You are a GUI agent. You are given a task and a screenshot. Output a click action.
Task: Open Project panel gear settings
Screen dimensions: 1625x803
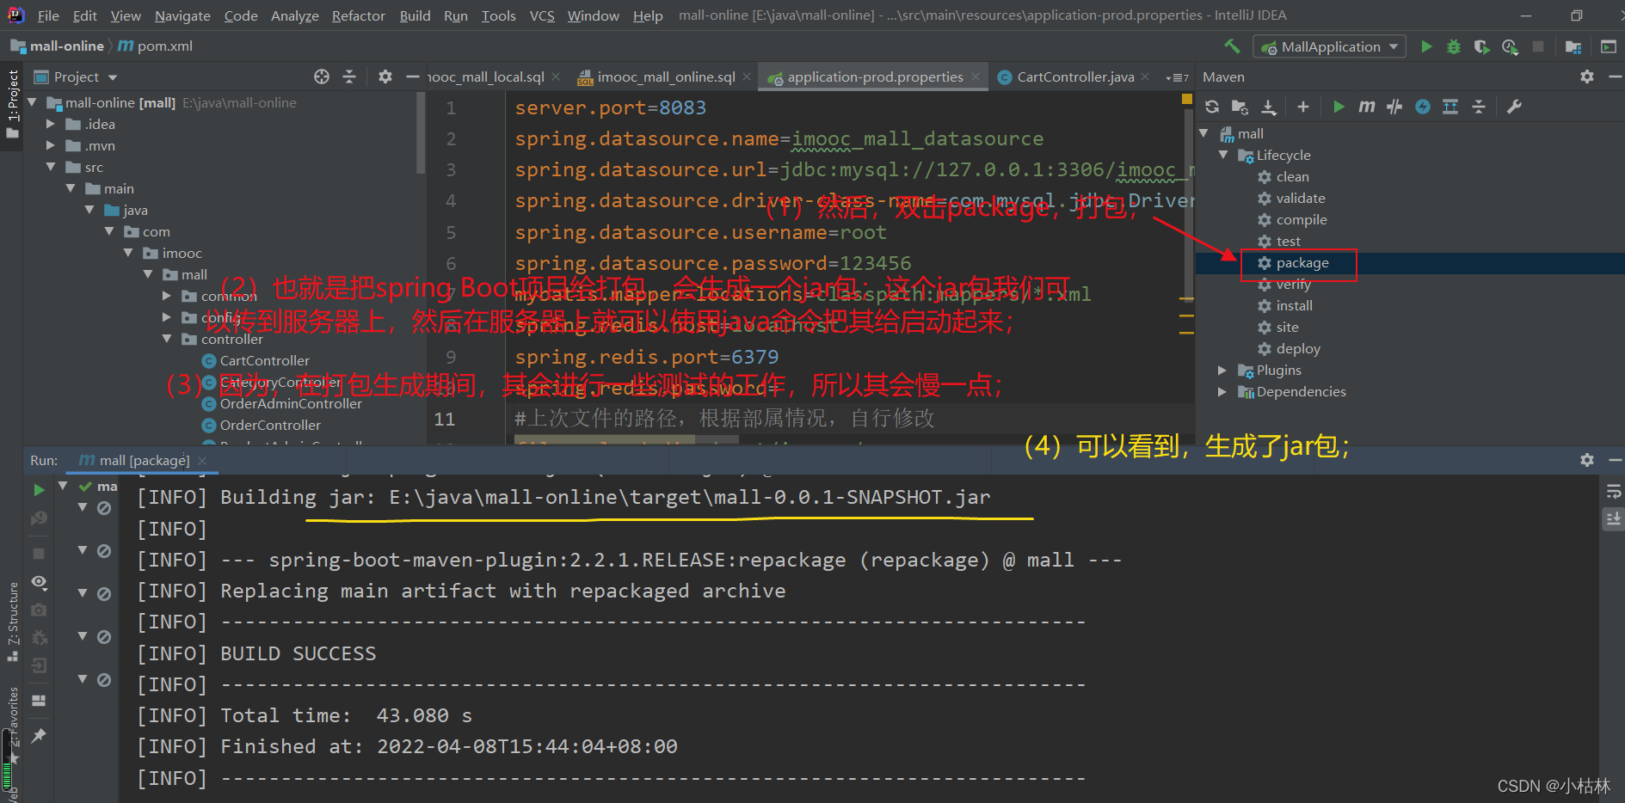tap(385, 77)
